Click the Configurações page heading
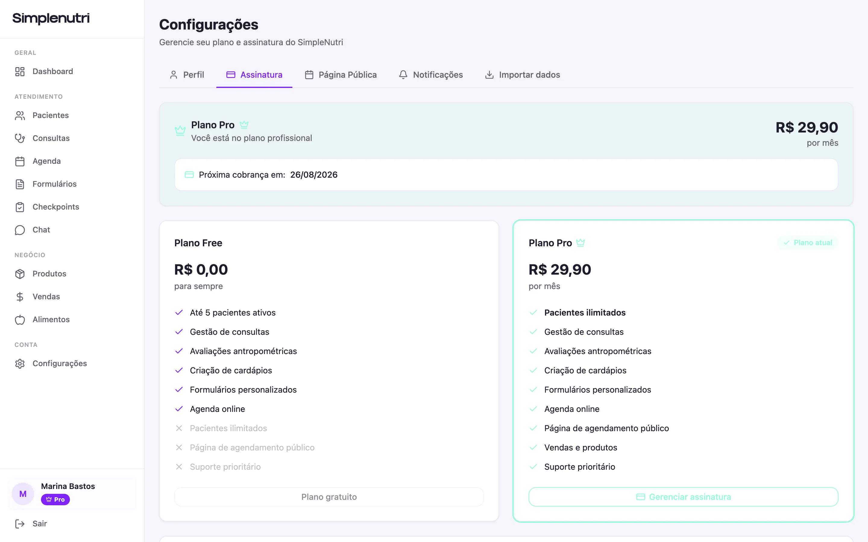This screenshot has height=542, width=868. click(x=209, y=25)
